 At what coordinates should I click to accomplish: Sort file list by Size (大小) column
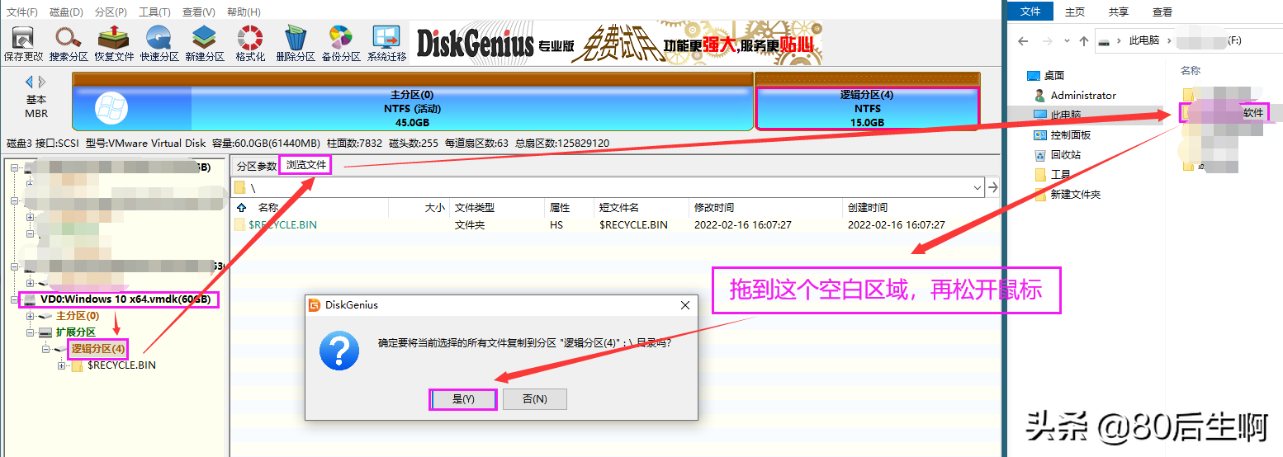[x=434, y=208]
